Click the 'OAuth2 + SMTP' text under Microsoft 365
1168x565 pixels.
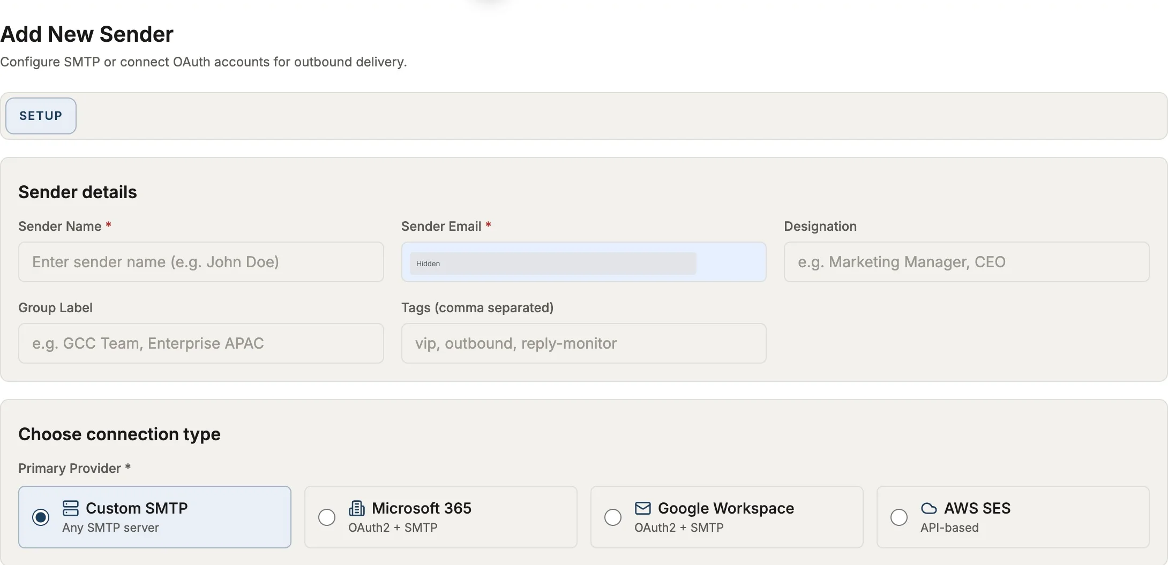click(x=393, y=528)
